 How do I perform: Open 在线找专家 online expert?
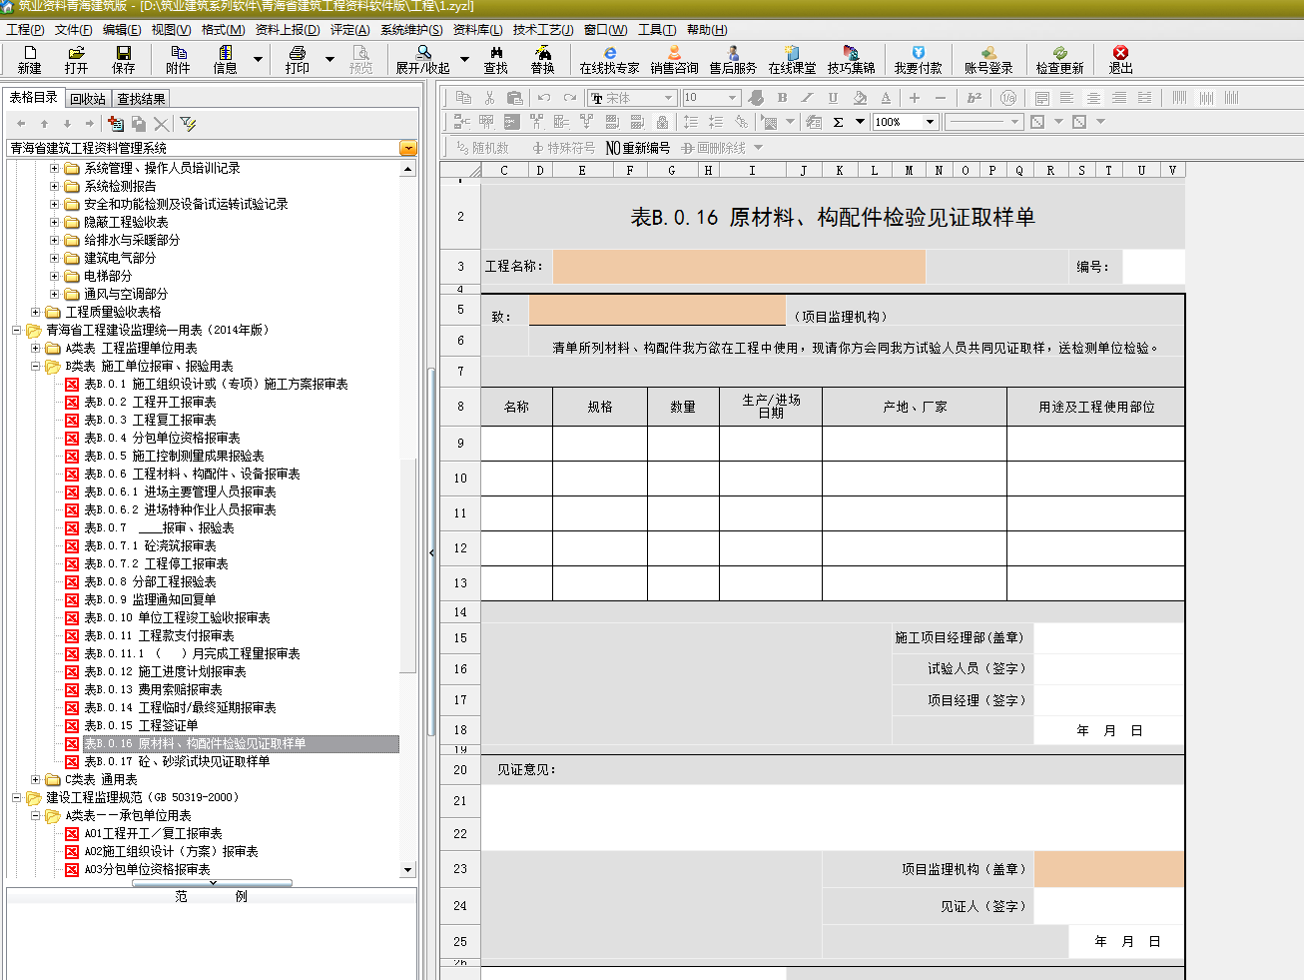609,60
